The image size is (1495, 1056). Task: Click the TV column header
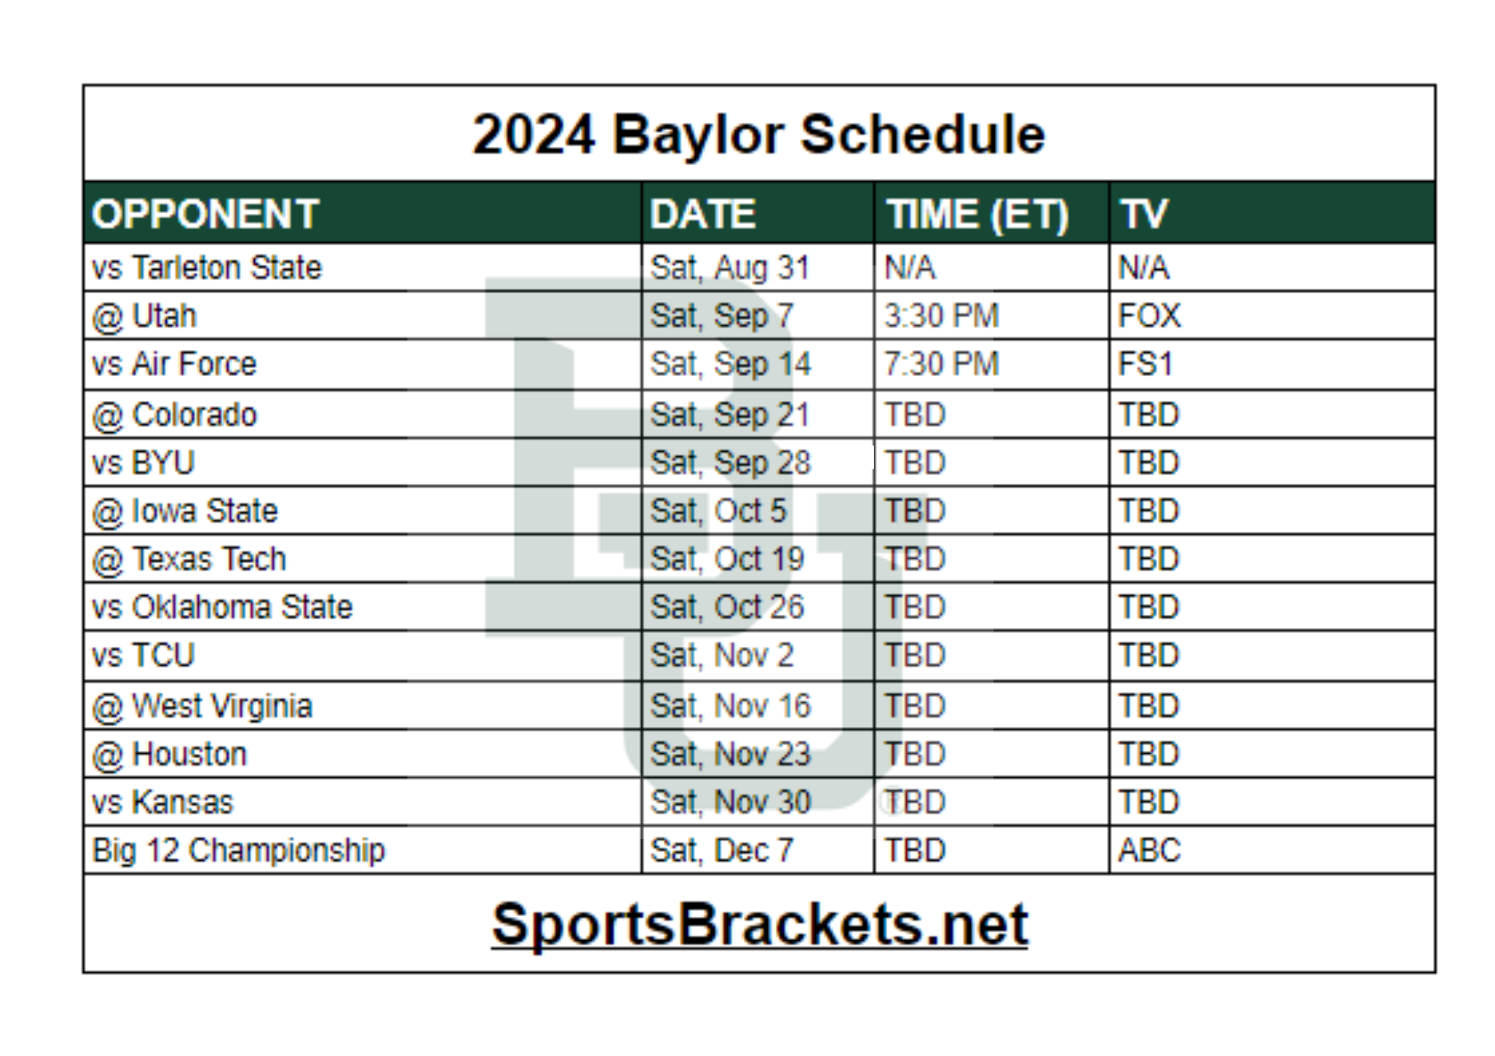(1142, 214)
